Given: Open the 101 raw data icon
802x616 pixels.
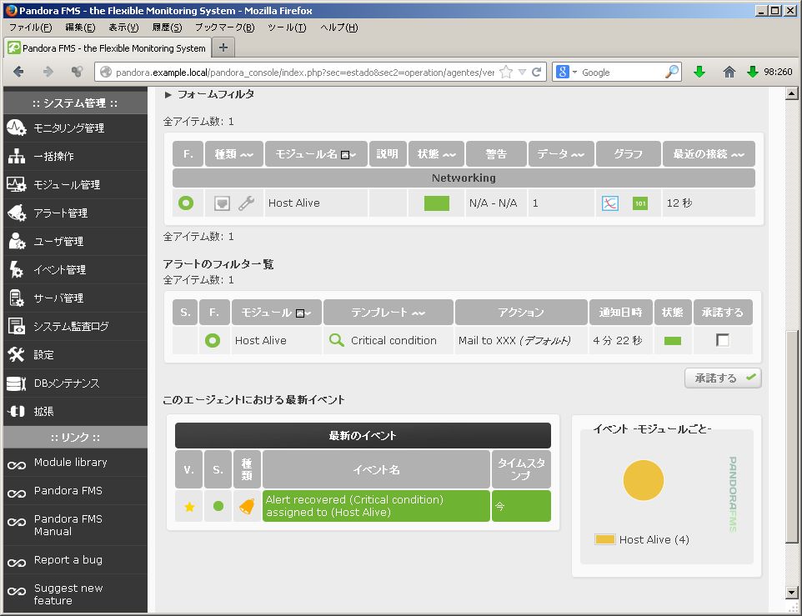Looking at the screenshot, I should point(640,203).
